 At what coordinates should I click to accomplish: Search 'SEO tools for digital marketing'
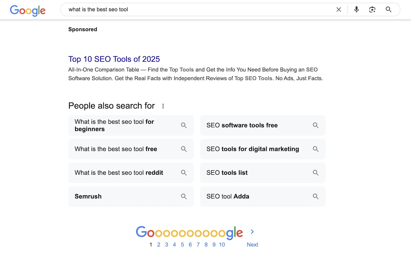point(253,149)
